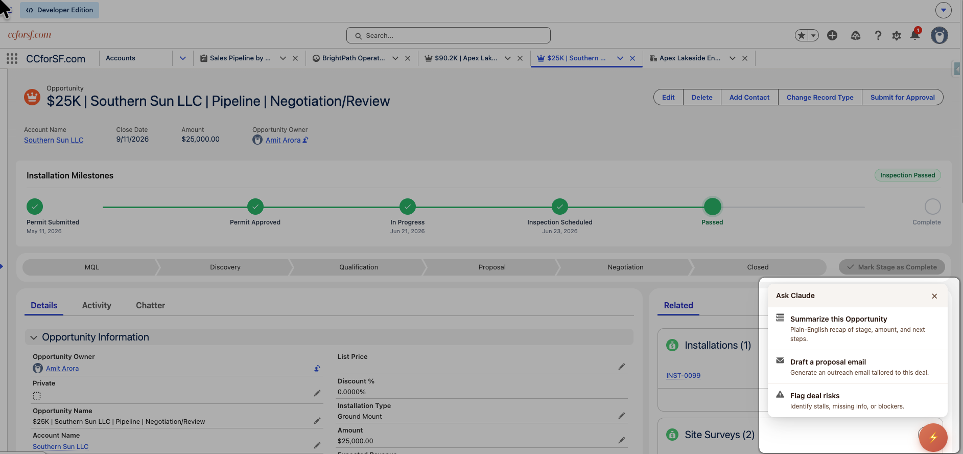Click the orange Opportunity crown icon

click(x=32, y=97)
